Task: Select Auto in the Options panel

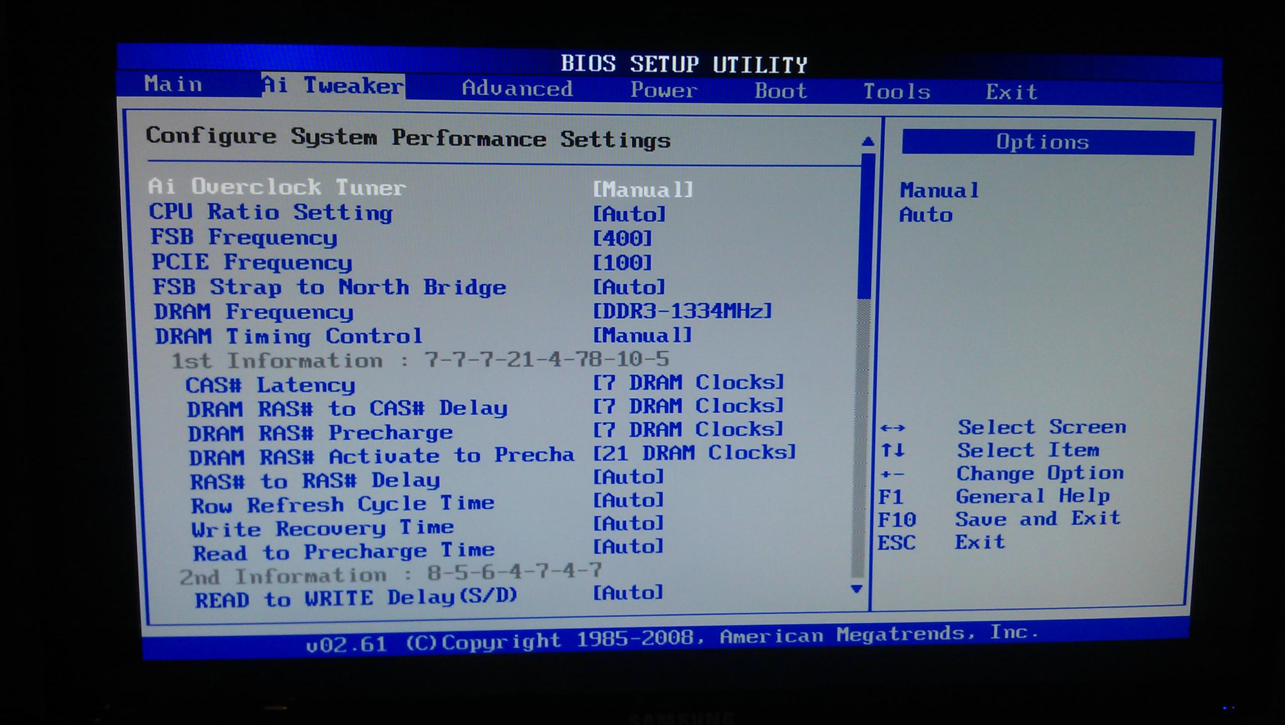Action: tap(926, 216)
